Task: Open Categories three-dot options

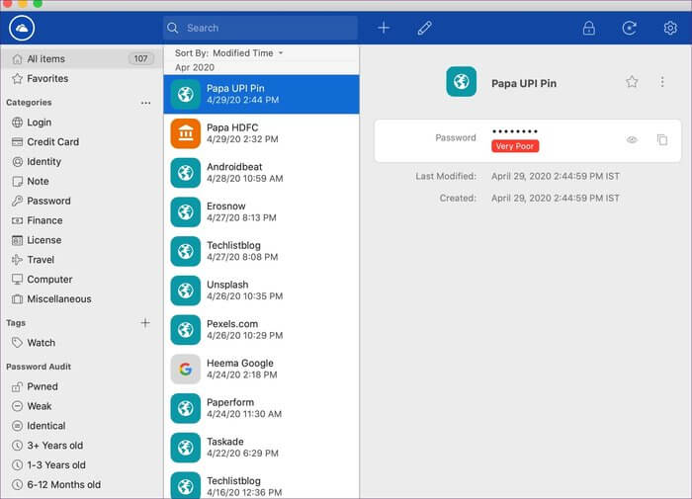Action: pos(145,103)
